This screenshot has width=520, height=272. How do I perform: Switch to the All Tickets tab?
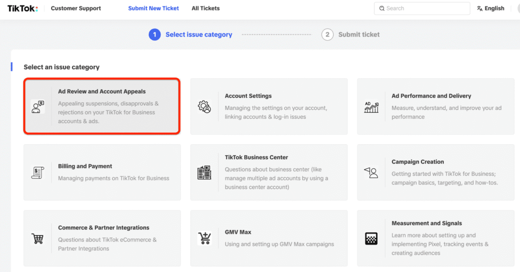point(206,8)
